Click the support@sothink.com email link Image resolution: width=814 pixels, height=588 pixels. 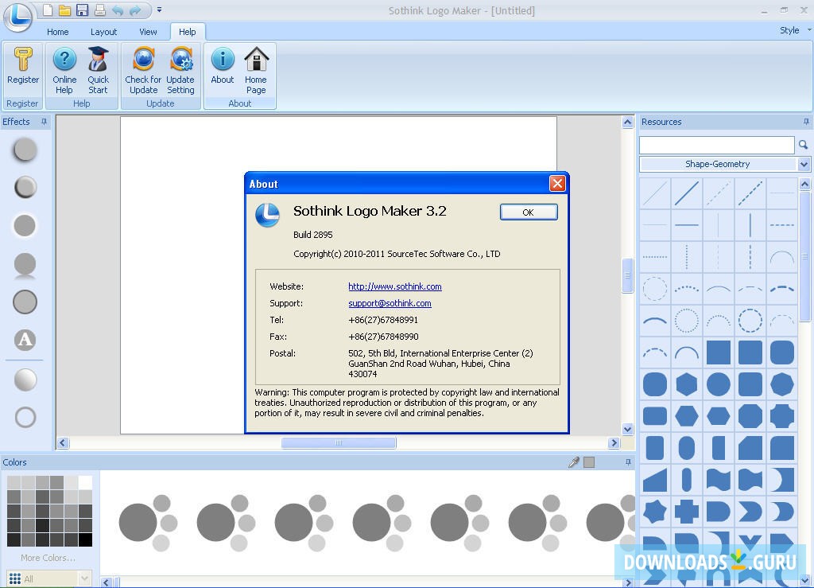click(390, 303)
